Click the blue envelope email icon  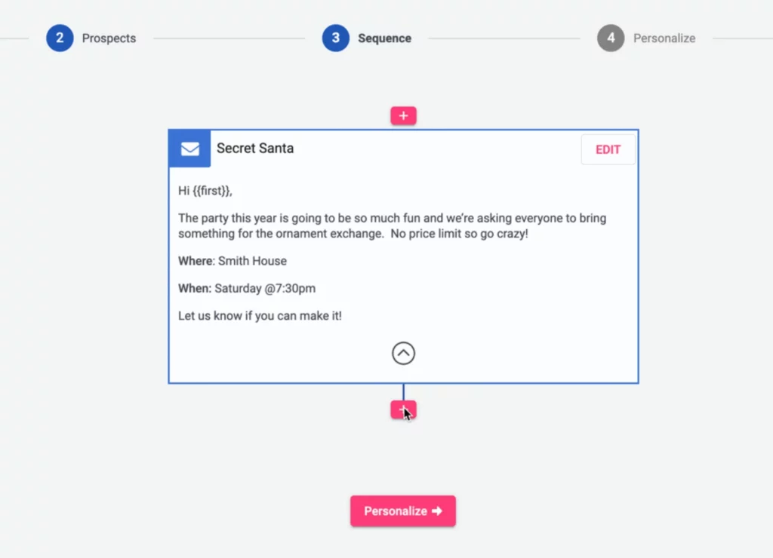click(189, 149)
